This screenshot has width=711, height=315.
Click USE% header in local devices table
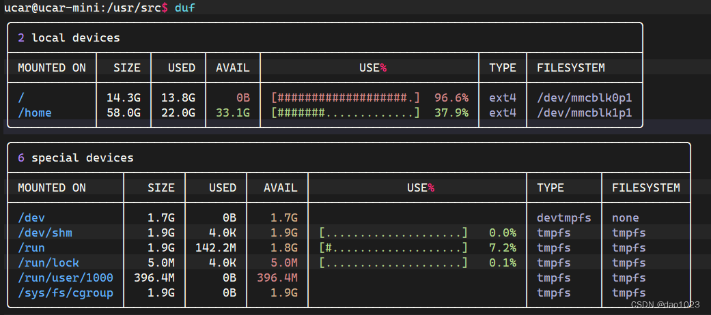click(x=373, y=68)
